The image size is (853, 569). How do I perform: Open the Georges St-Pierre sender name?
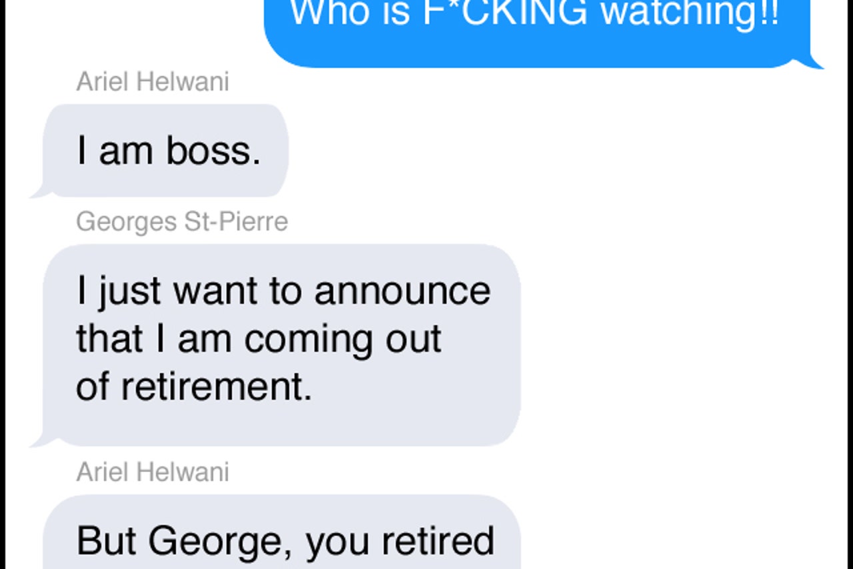[182, 222]
